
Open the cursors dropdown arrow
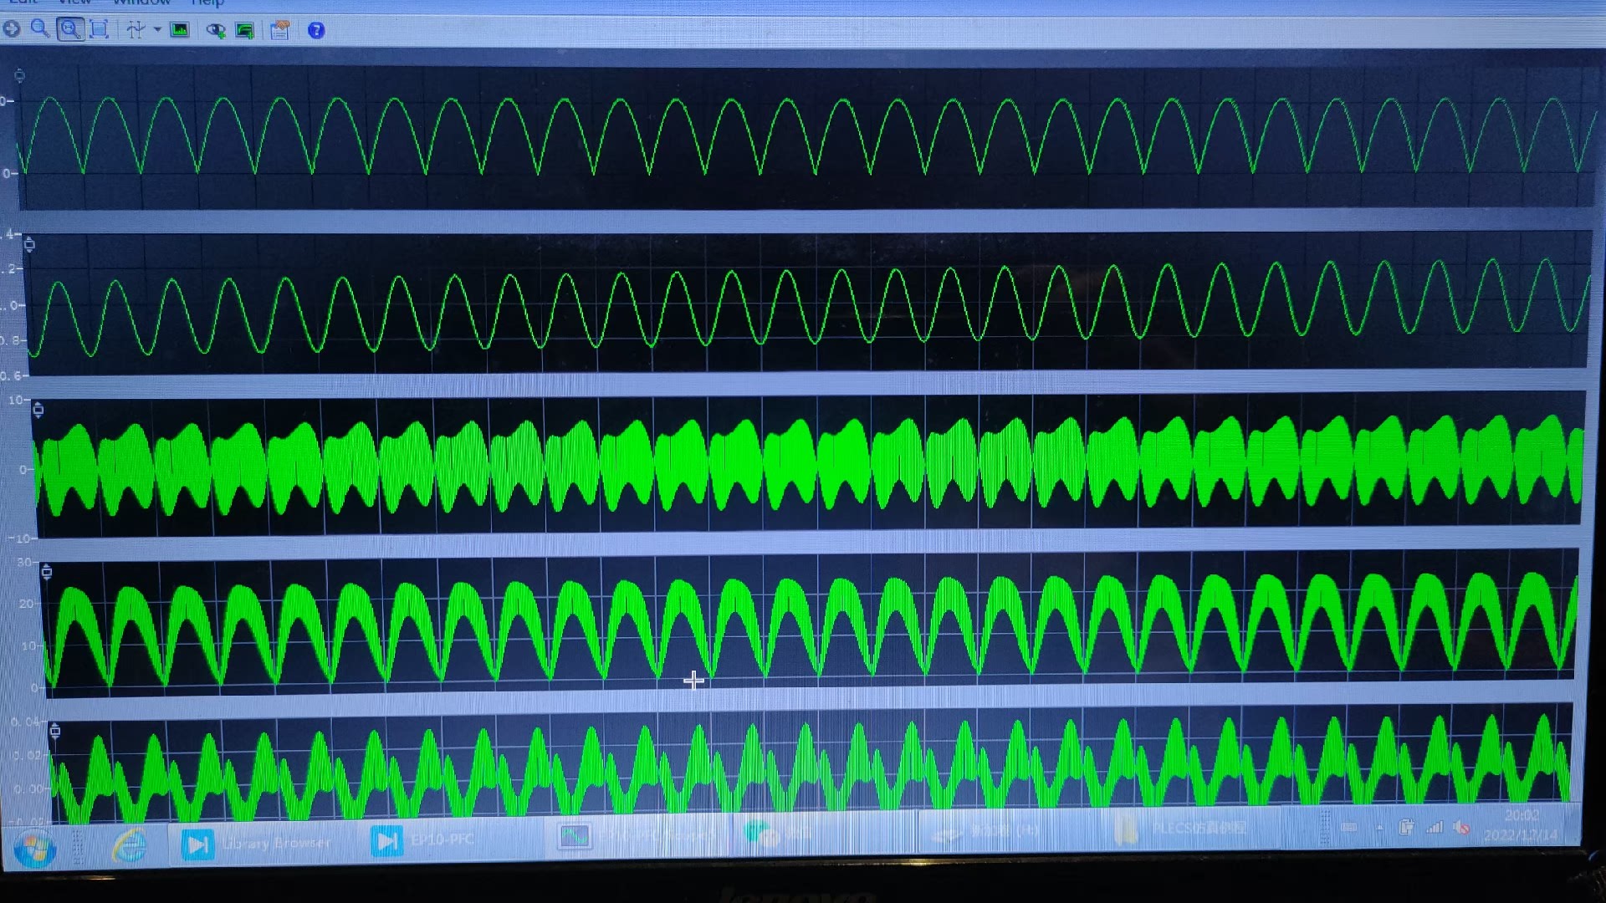(157, 30)
